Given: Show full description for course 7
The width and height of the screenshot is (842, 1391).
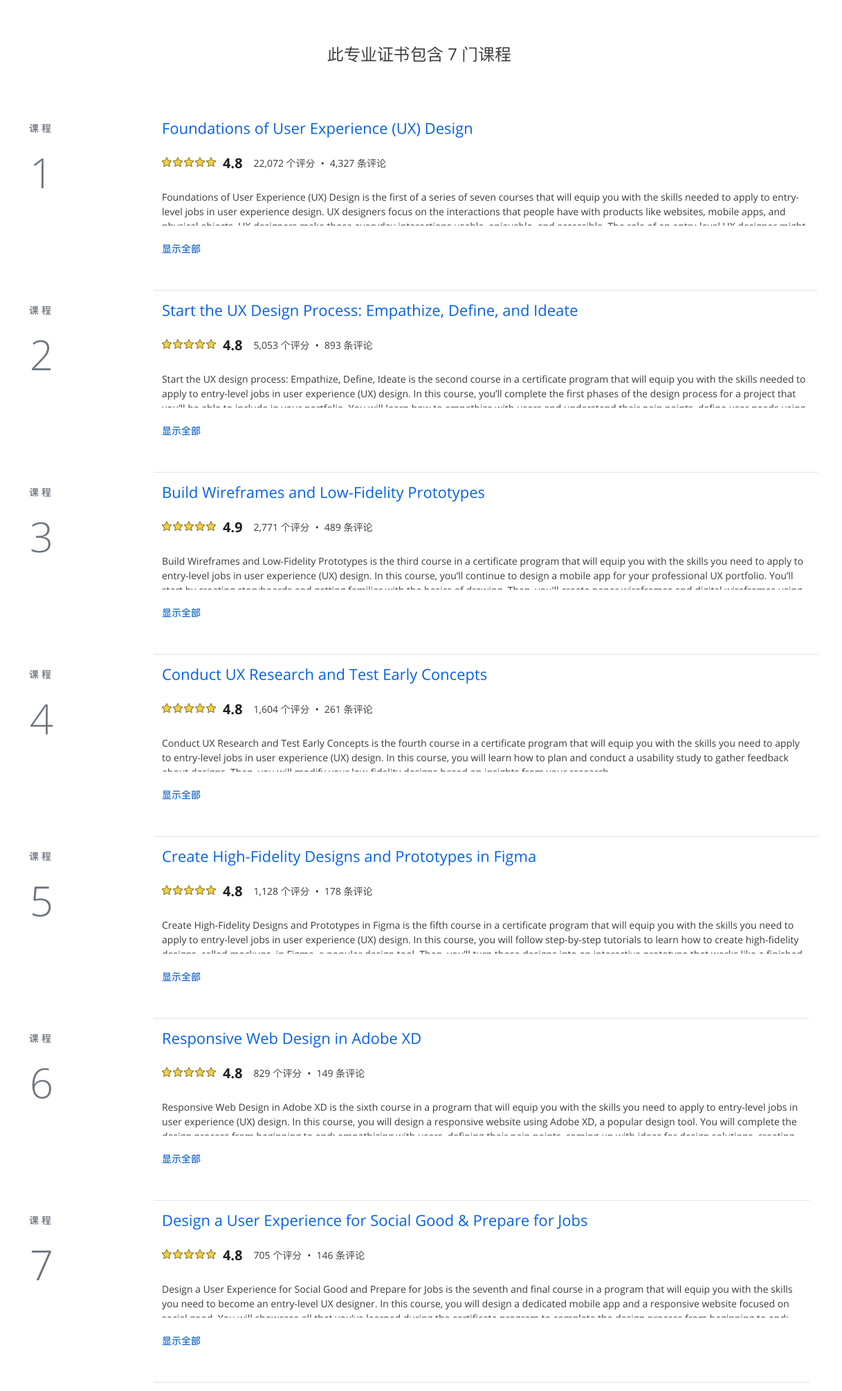Looking at the screenshot, I should point(181,1341).
